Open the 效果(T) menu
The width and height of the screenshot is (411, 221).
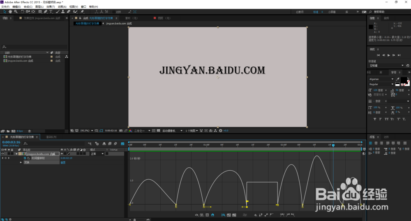51,7
